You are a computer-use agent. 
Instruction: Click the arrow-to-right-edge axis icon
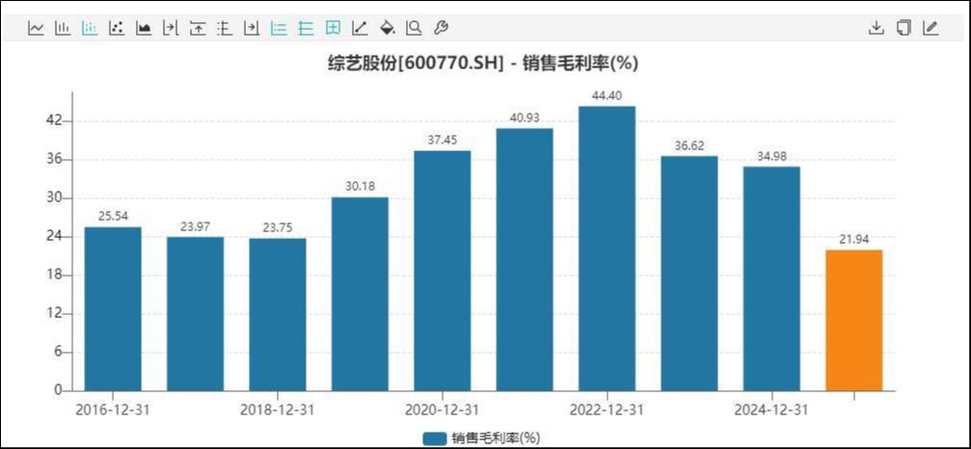(252, 28)
